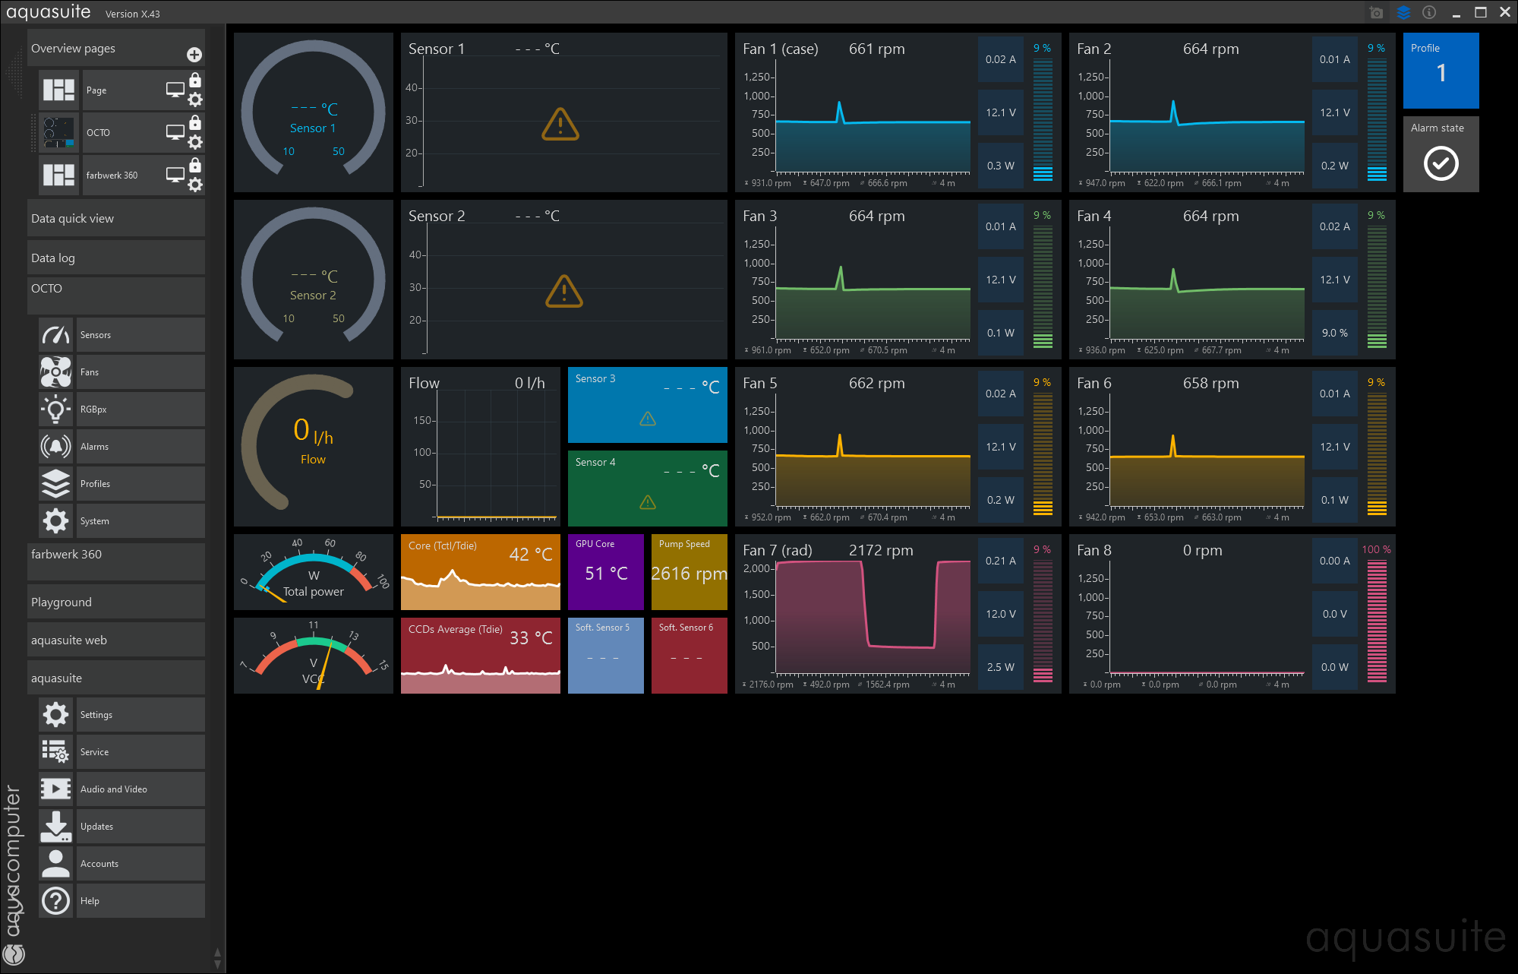Click the Profile 1 tile

(x=1441, y=70)
